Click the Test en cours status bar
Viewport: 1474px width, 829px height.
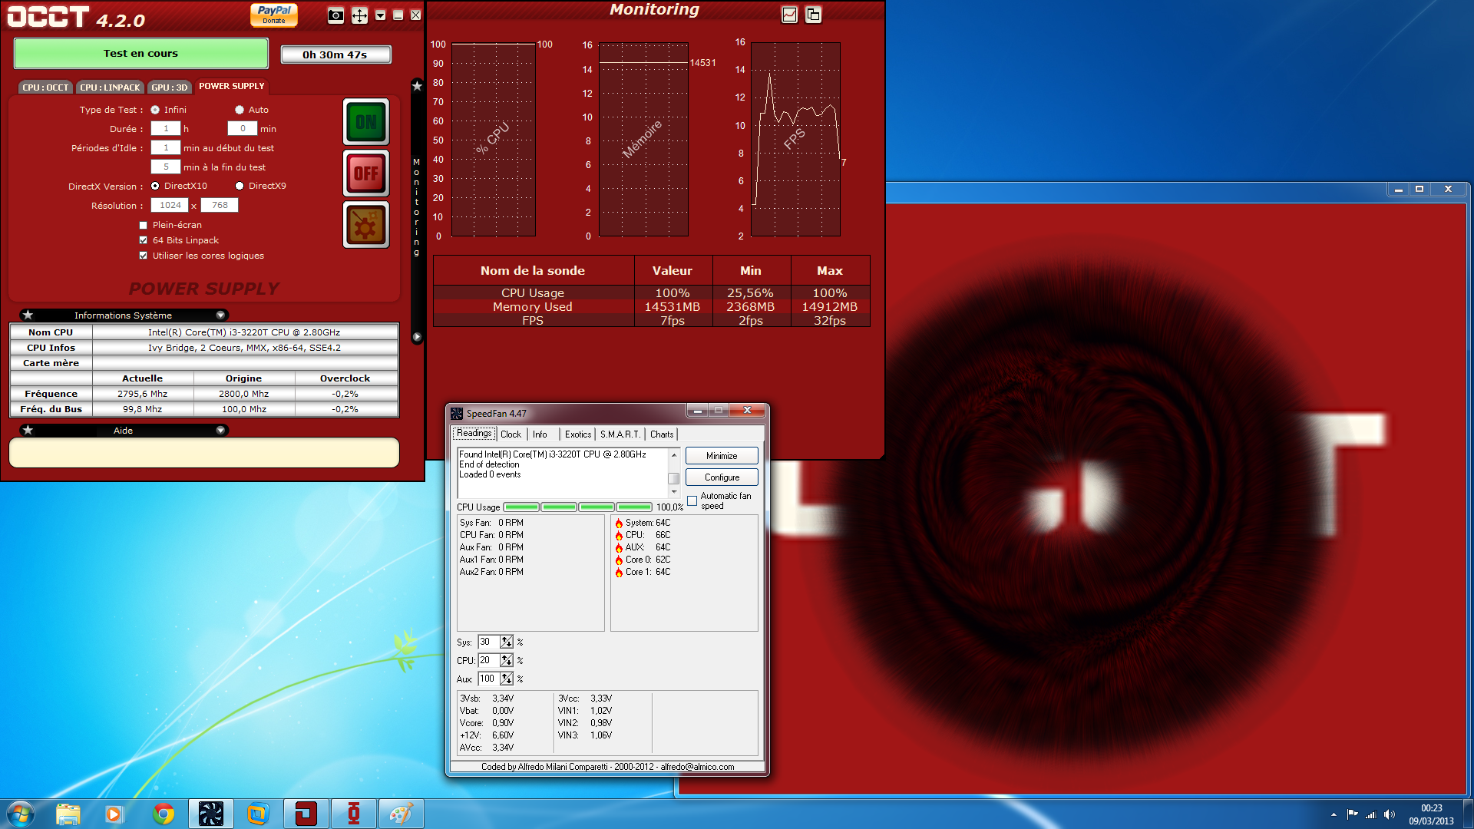[141, 54]
